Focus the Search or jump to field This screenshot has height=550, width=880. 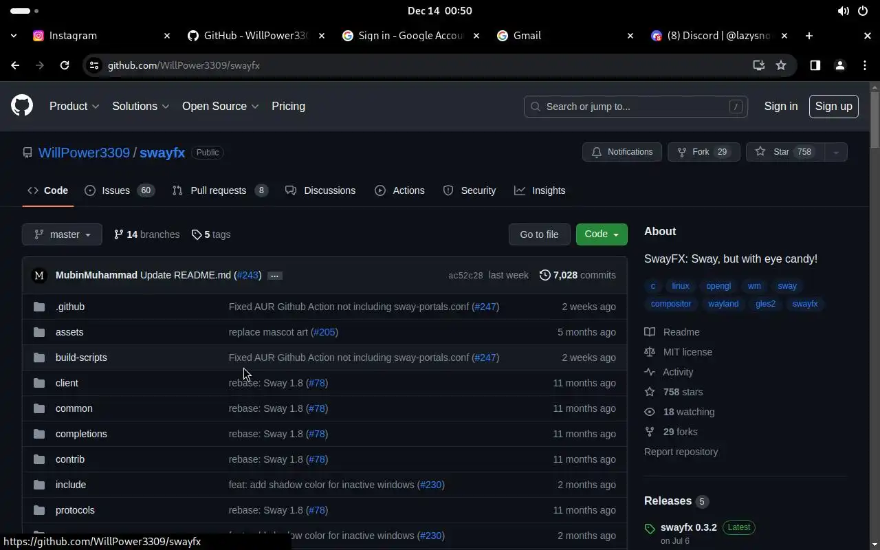pyautogui.click(x=636, y=107)
